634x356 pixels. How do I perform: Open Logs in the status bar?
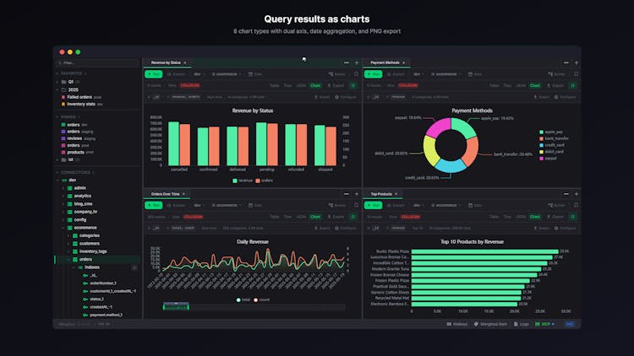click(523, 323)
